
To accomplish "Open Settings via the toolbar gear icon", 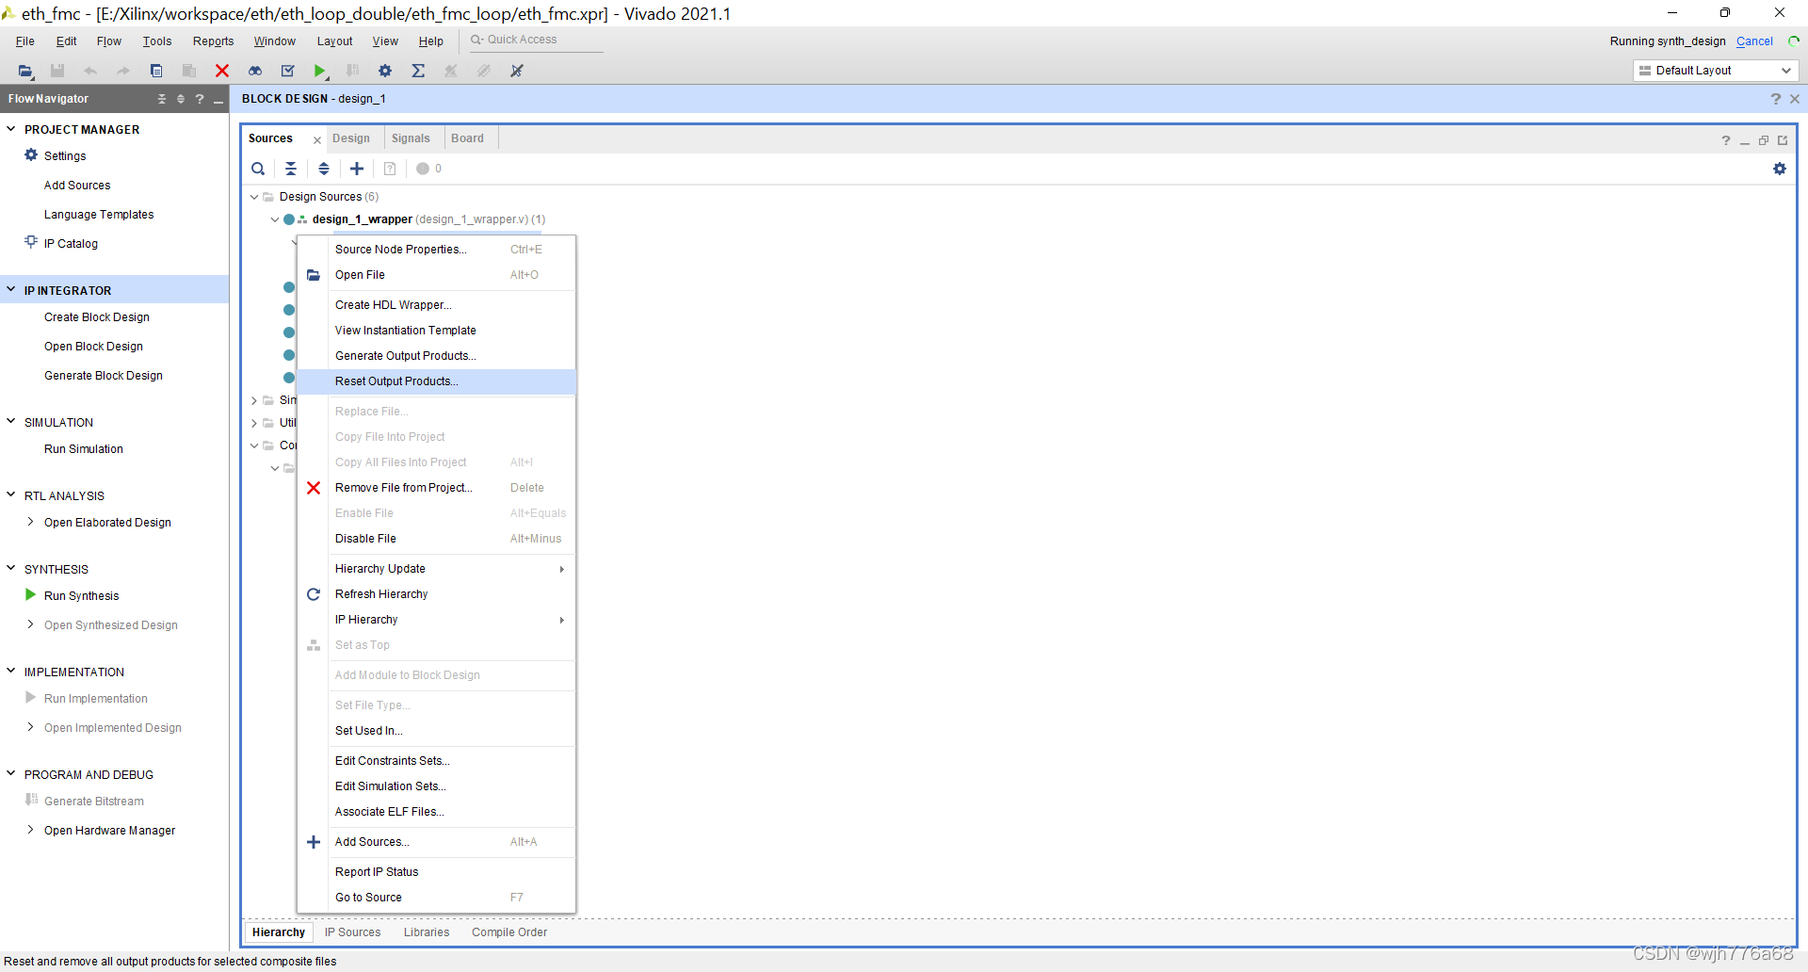I will 385,71.
